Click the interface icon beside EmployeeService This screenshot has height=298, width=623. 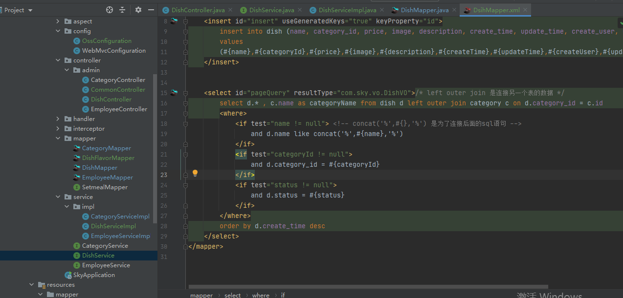point(77,265)
